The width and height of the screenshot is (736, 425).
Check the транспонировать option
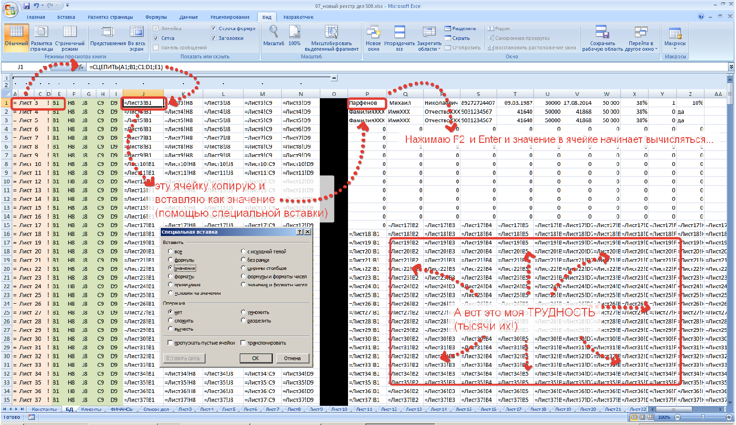[243, 343]
